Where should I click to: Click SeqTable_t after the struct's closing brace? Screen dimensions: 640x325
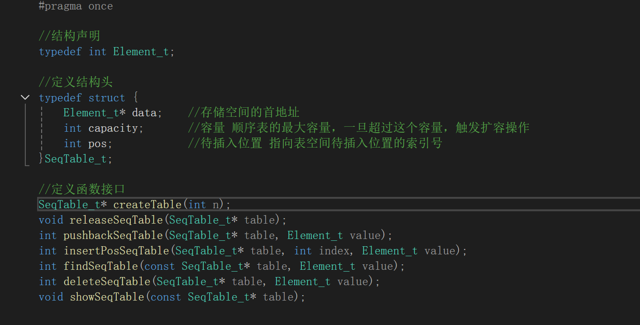[76, 159]
